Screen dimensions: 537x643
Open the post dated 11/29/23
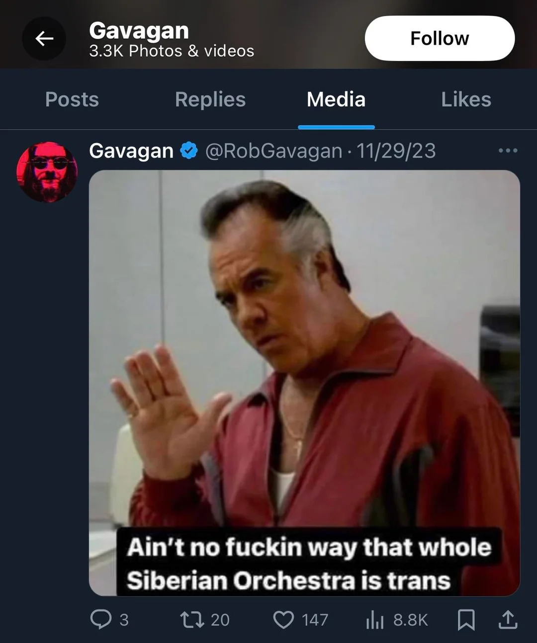point(396,151)
